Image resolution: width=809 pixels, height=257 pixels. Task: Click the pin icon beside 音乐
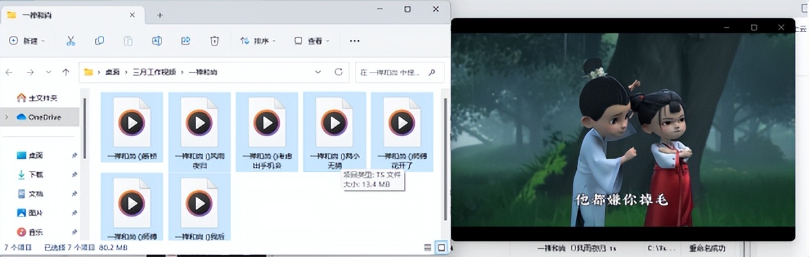(75, 232)
